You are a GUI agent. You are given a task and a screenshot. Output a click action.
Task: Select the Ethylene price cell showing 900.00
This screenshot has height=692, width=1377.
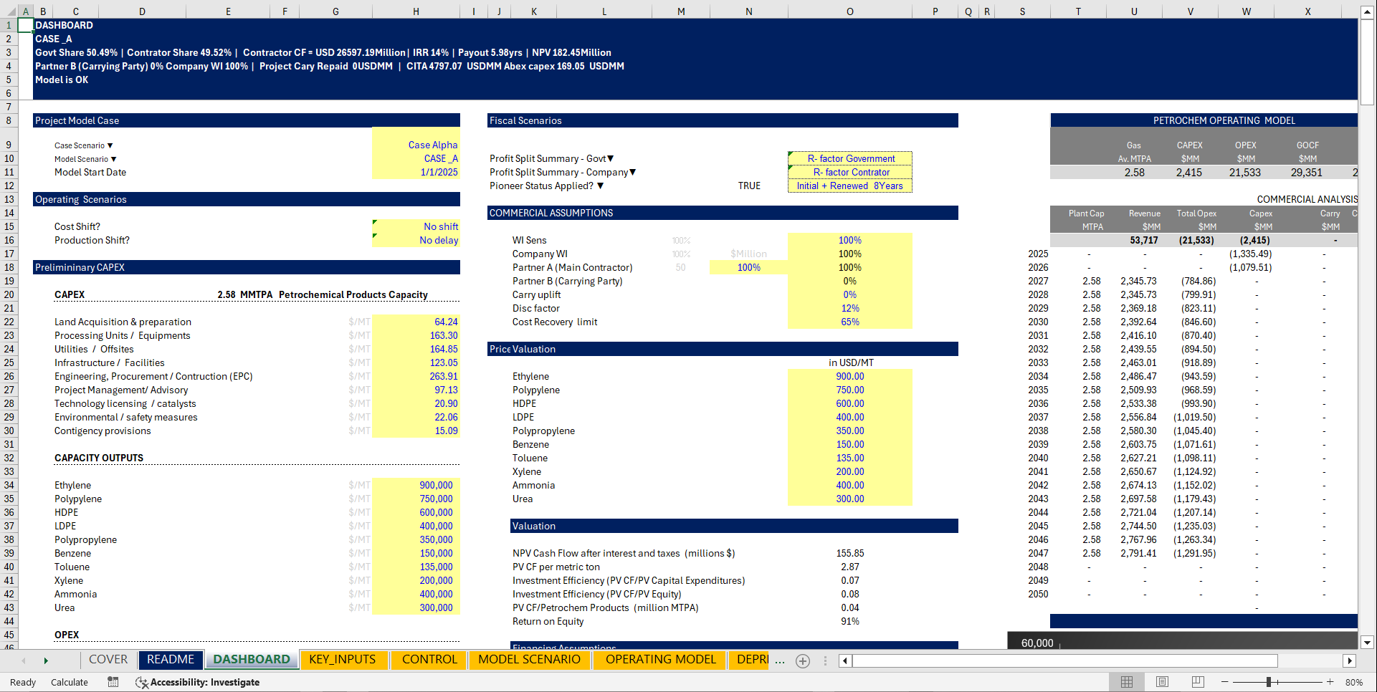point(850,376)
